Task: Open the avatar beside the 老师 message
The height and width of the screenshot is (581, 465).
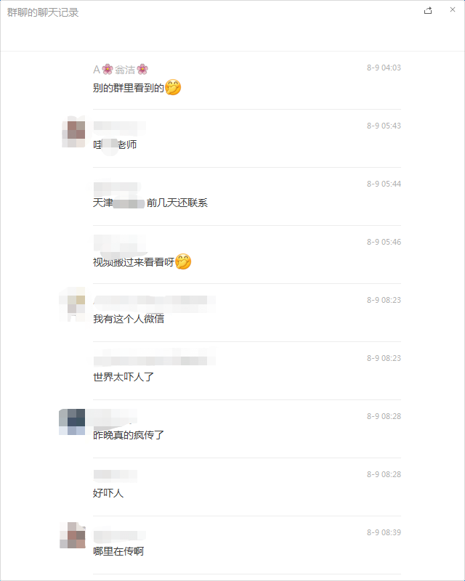Action: coord(74,131)
